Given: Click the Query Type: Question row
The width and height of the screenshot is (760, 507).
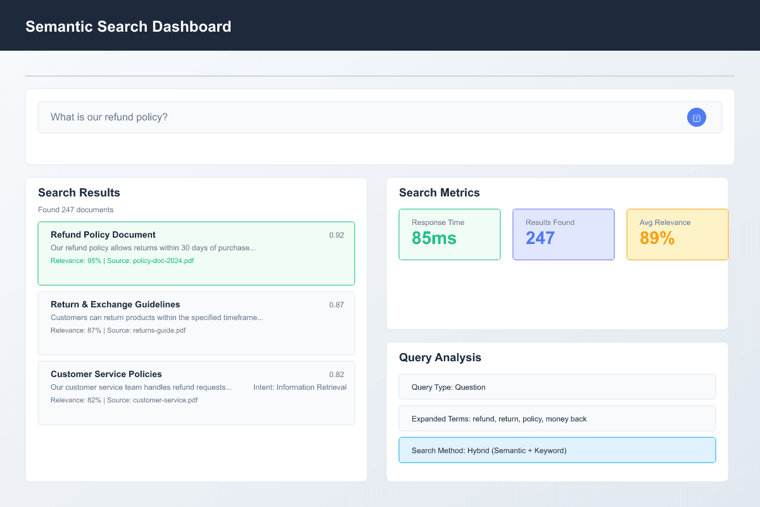Looking at the screenshot, I should pyautogui.click(x=557, y=387).
